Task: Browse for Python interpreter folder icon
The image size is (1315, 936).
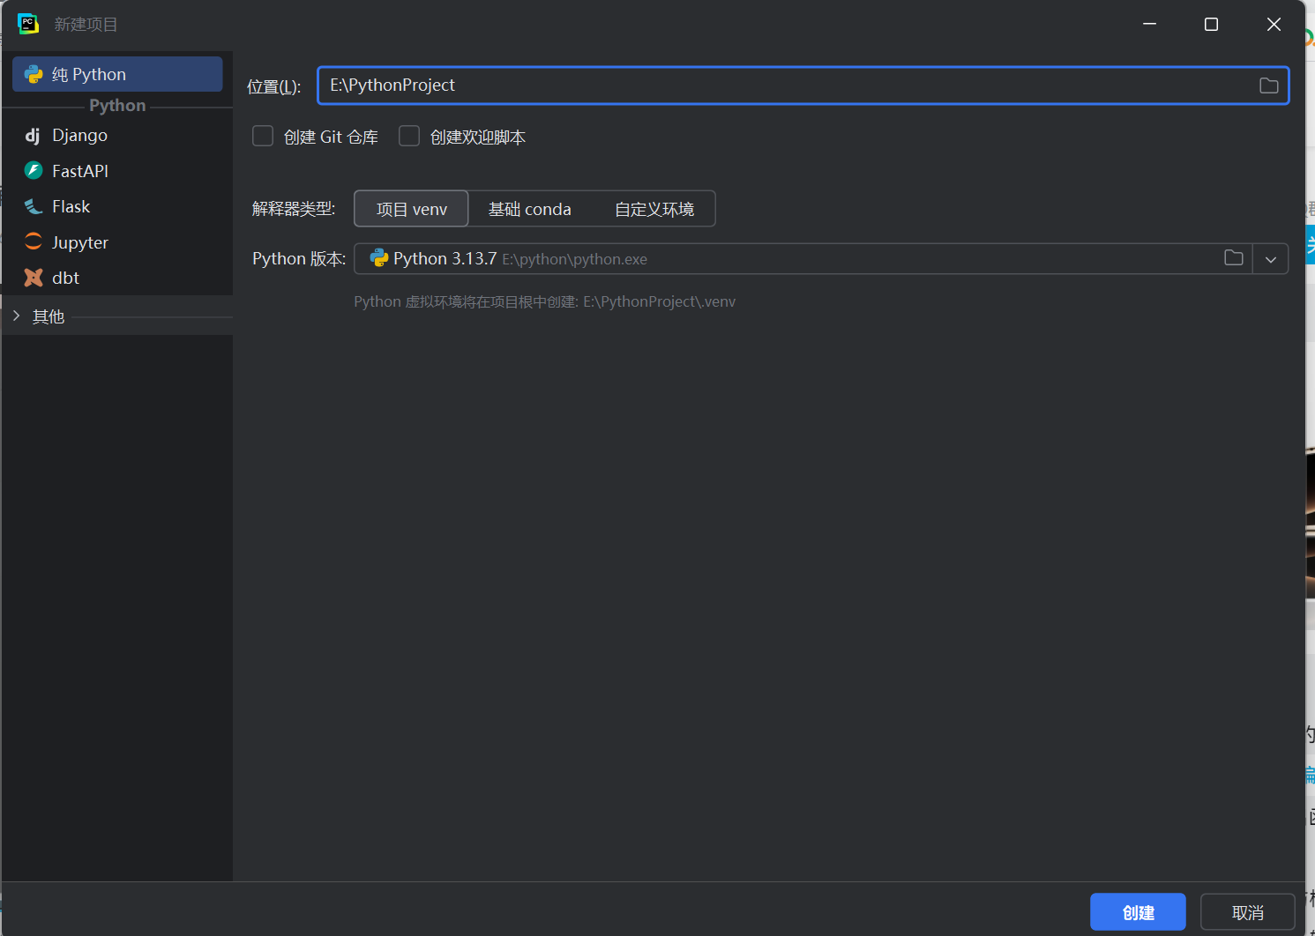Action: click(x=1234, y=258)
